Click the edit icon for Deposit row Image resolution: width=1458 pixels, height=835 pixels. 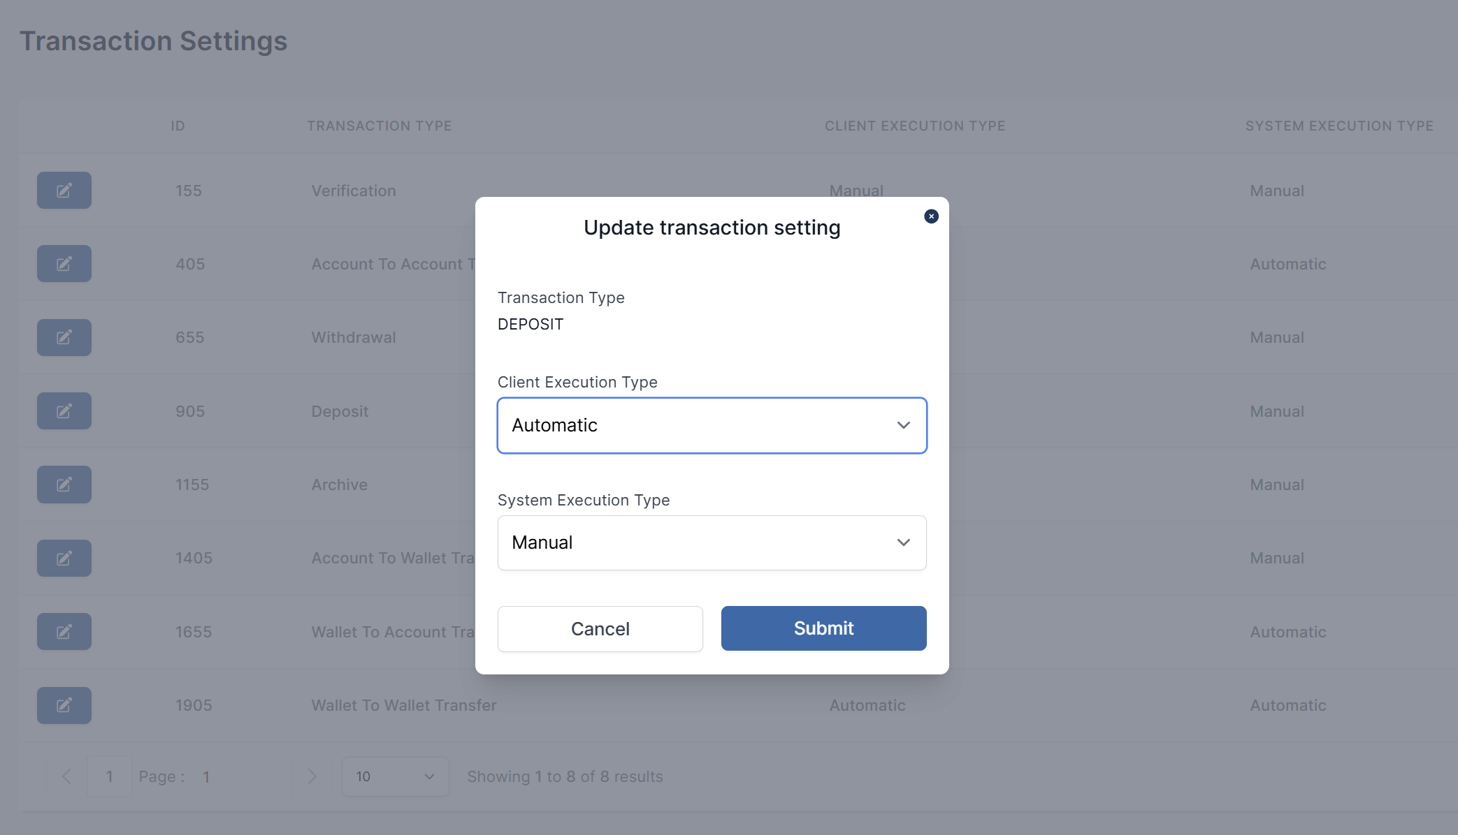[x=64, y=411]
